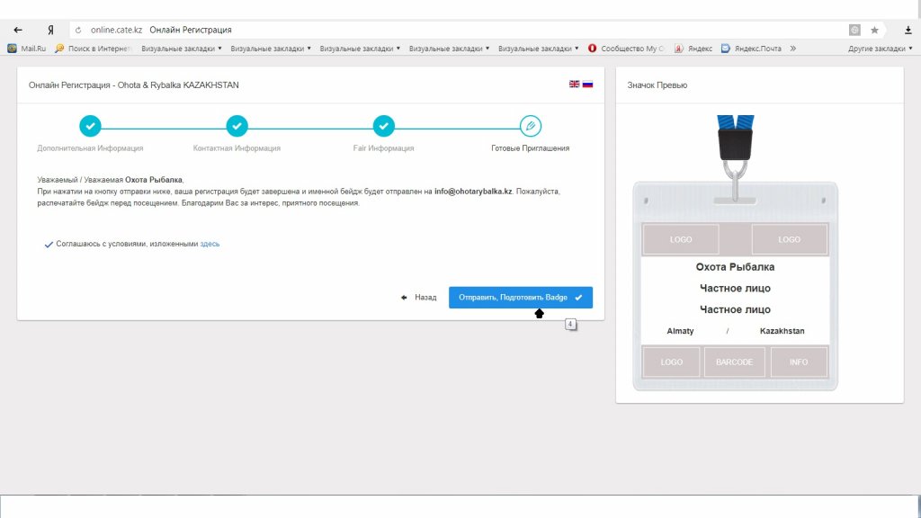Go to the Дополнительная Информация step checkmark

[90, 126]
